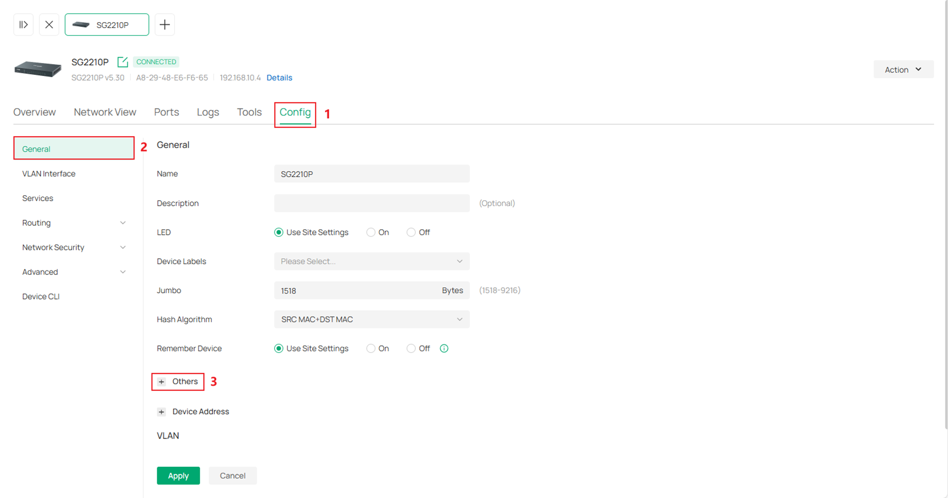The height and width of the screenshot is (498, 948).
Task: Click the Apply button
Action: click(x=178, y=475)
